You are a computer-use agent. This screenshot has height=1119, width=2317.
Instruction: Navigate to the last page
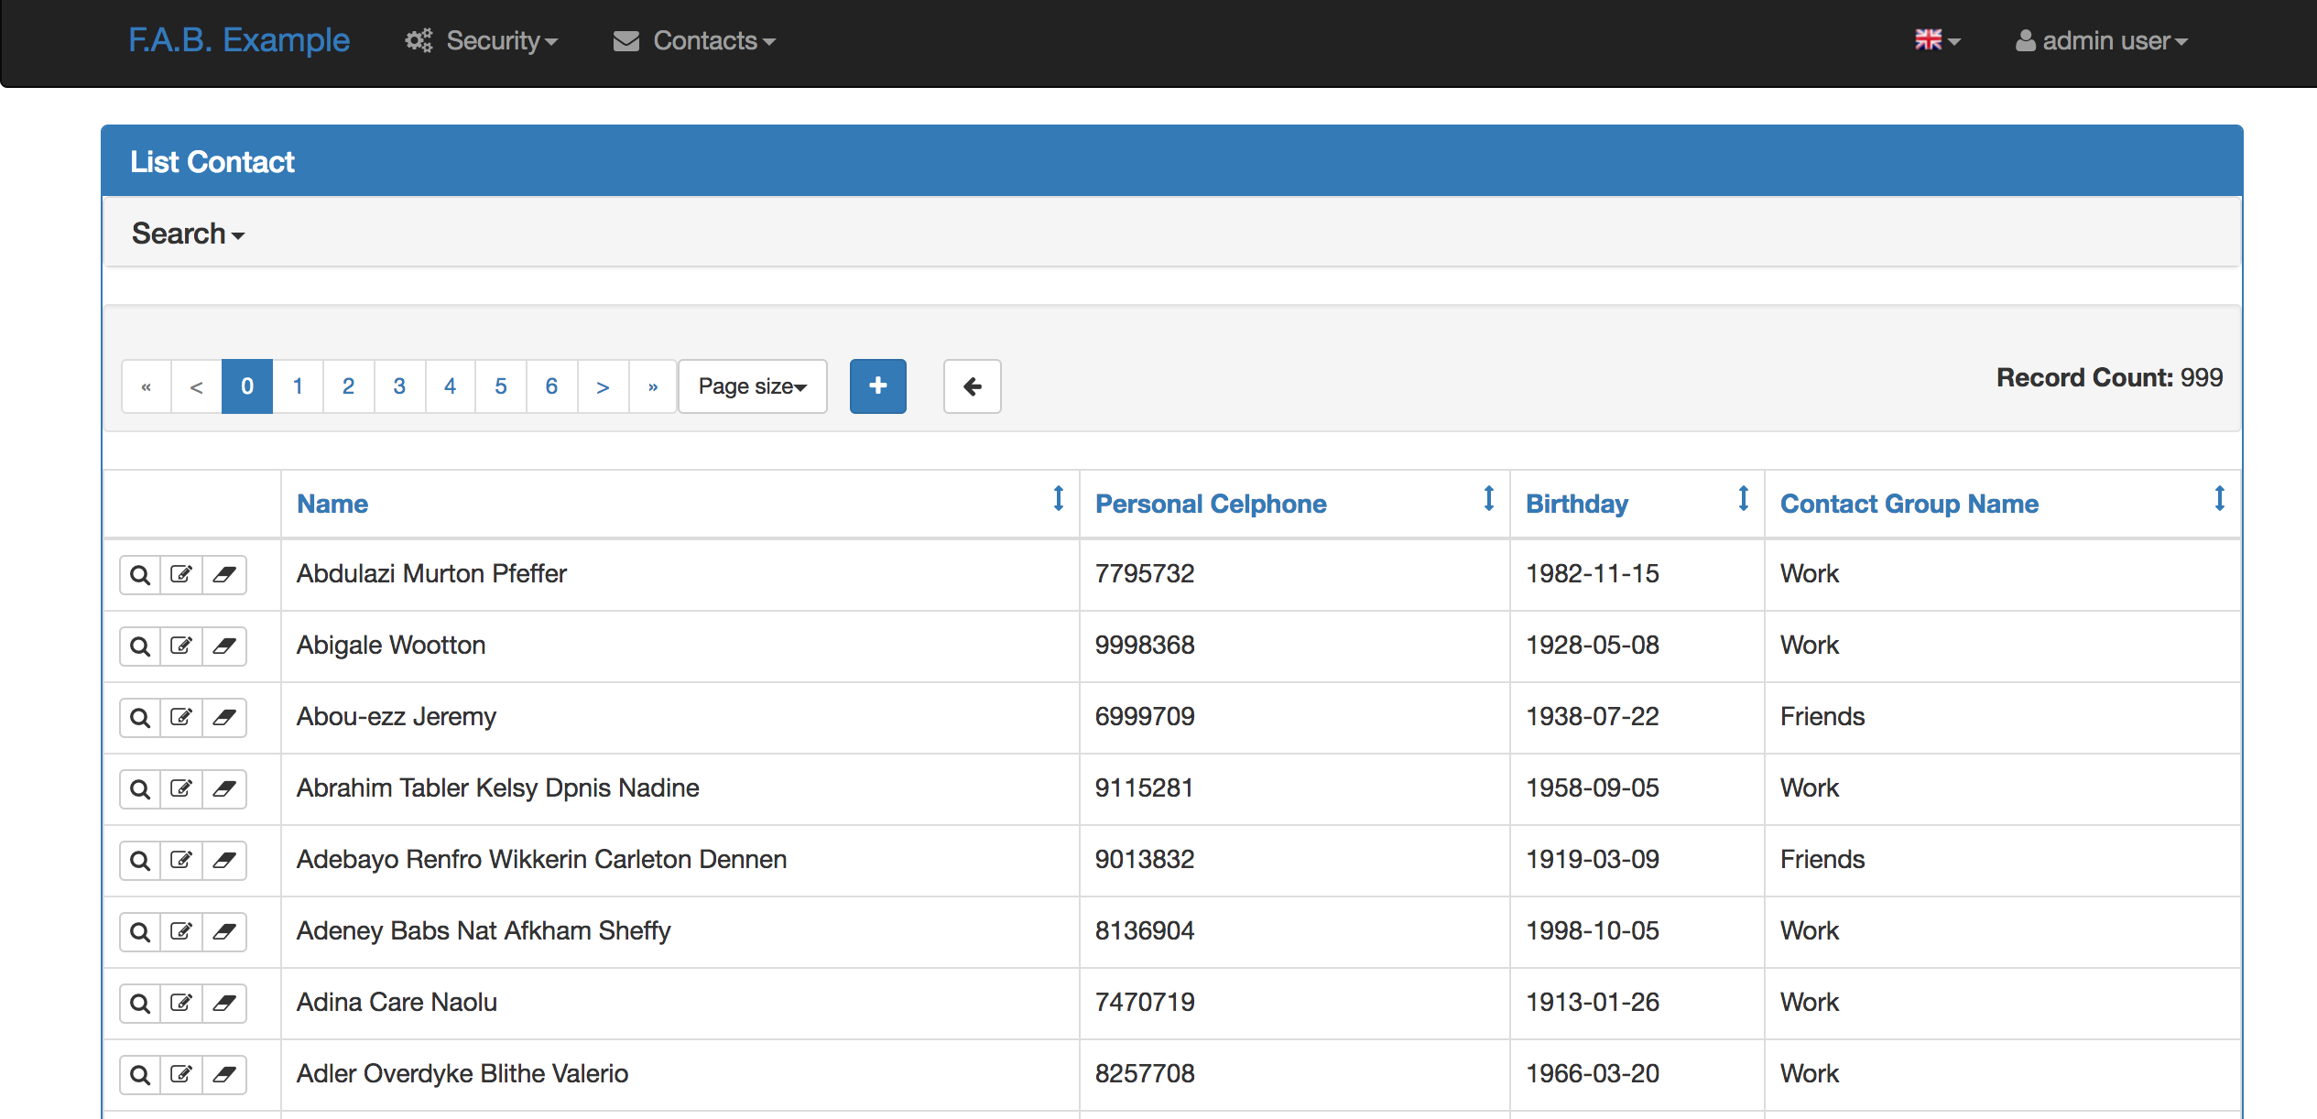653,387
